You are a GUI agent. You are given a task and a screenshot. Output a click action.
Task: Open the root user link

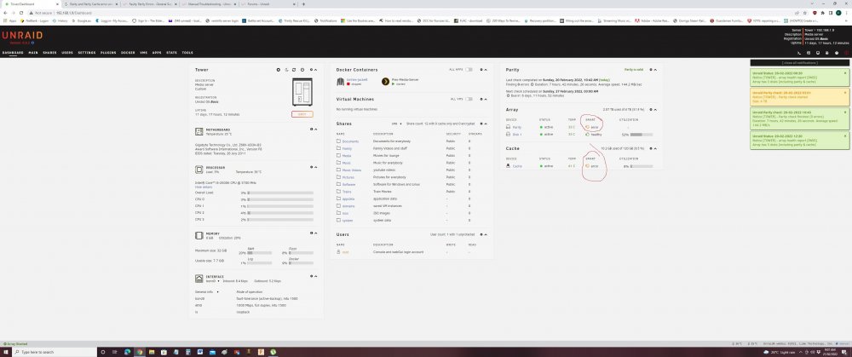(x=345, y=251)
